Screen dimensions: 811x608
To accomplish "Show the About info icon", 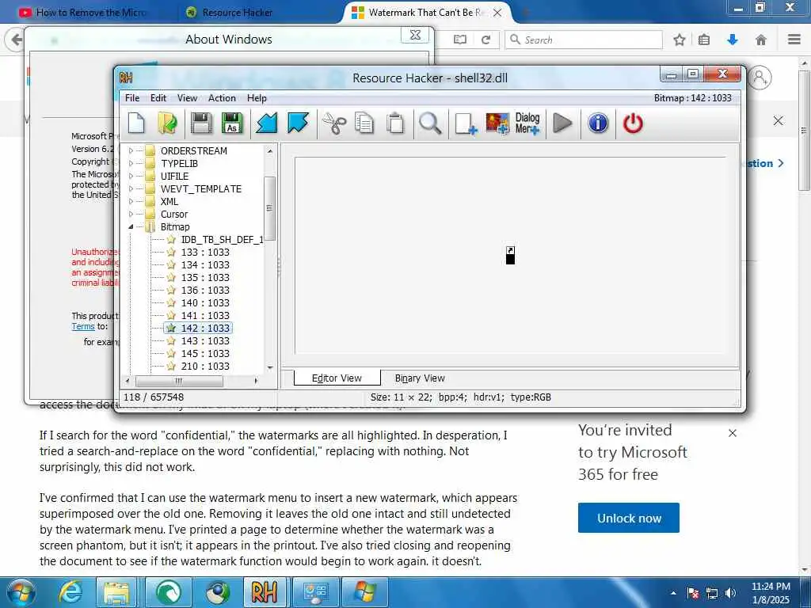I will (x=598, y=123).
